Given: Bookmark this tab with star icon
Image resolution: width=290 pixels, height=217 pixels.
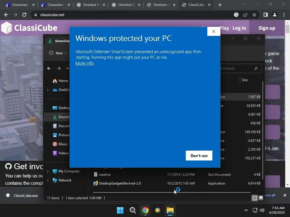Looking at the screenshot, I should (254, 15).
